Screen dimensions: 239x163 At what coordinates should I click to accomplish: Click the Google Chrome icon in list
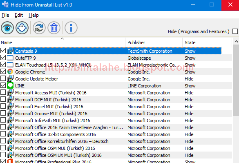pos(10,71)
